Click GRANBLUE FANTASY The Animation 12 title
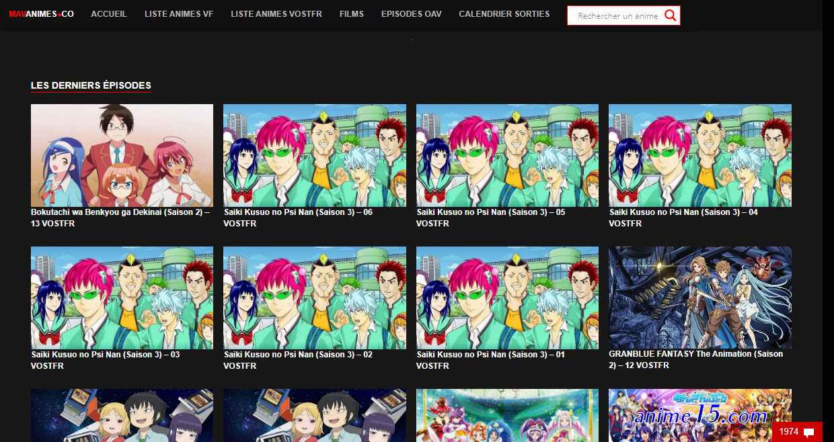834x442 pixels. pos(696,359)
